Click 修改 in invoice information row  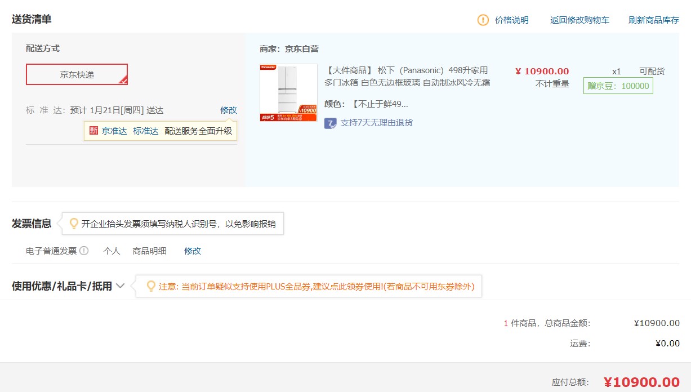click(x=193, y=251)
